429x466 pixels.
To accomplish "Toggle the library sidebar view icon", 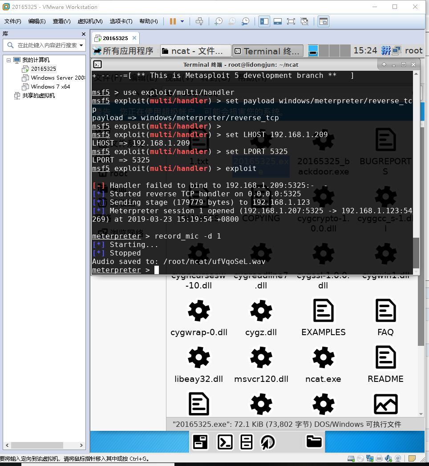I will pos(264,21).
